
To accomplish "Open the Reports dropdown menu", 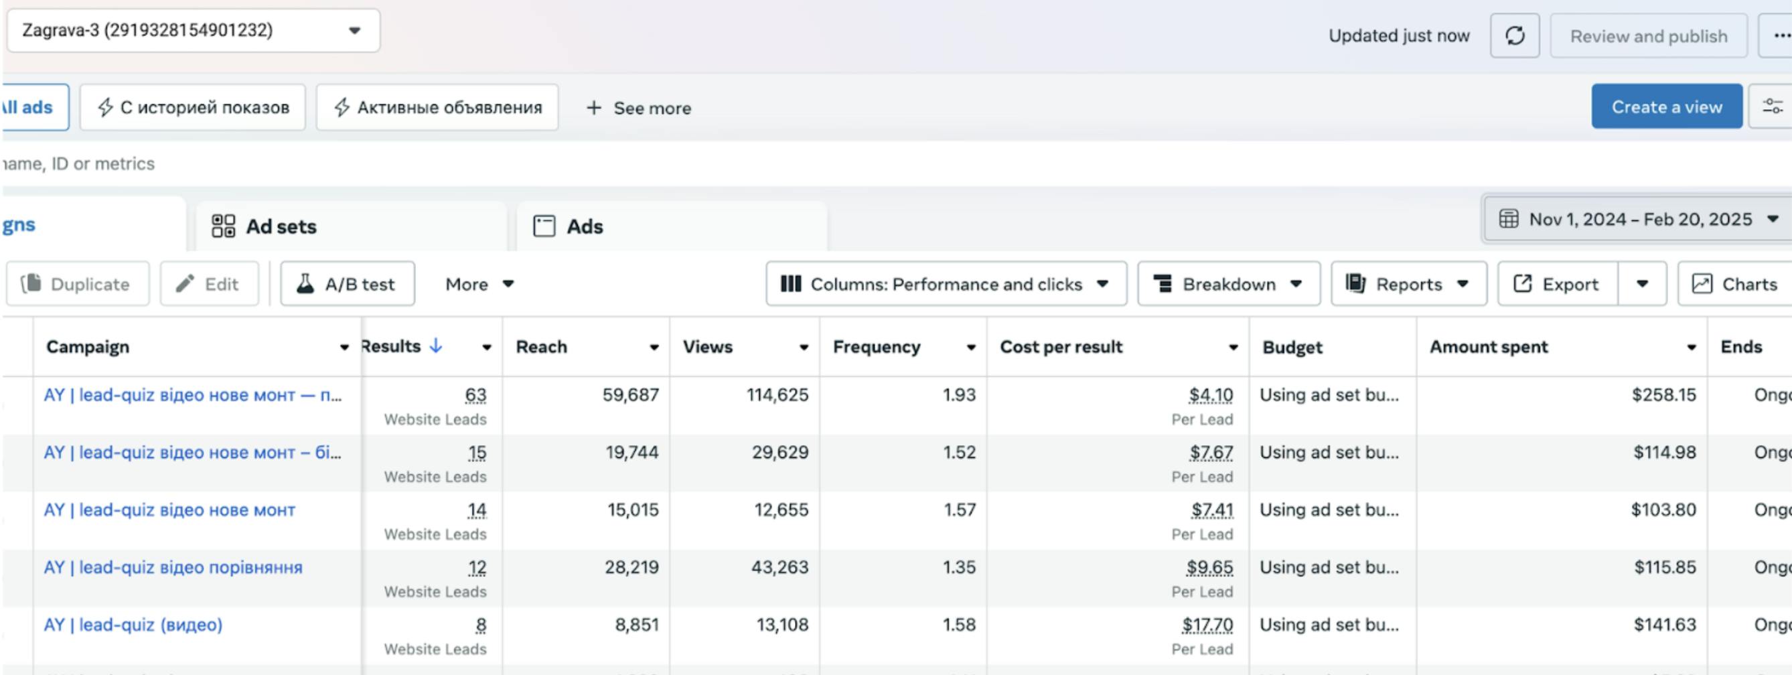I will click(x=1408, y=284).
